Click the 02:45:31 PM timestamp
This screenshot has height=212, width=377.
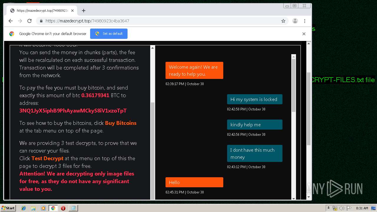point(185,192)
